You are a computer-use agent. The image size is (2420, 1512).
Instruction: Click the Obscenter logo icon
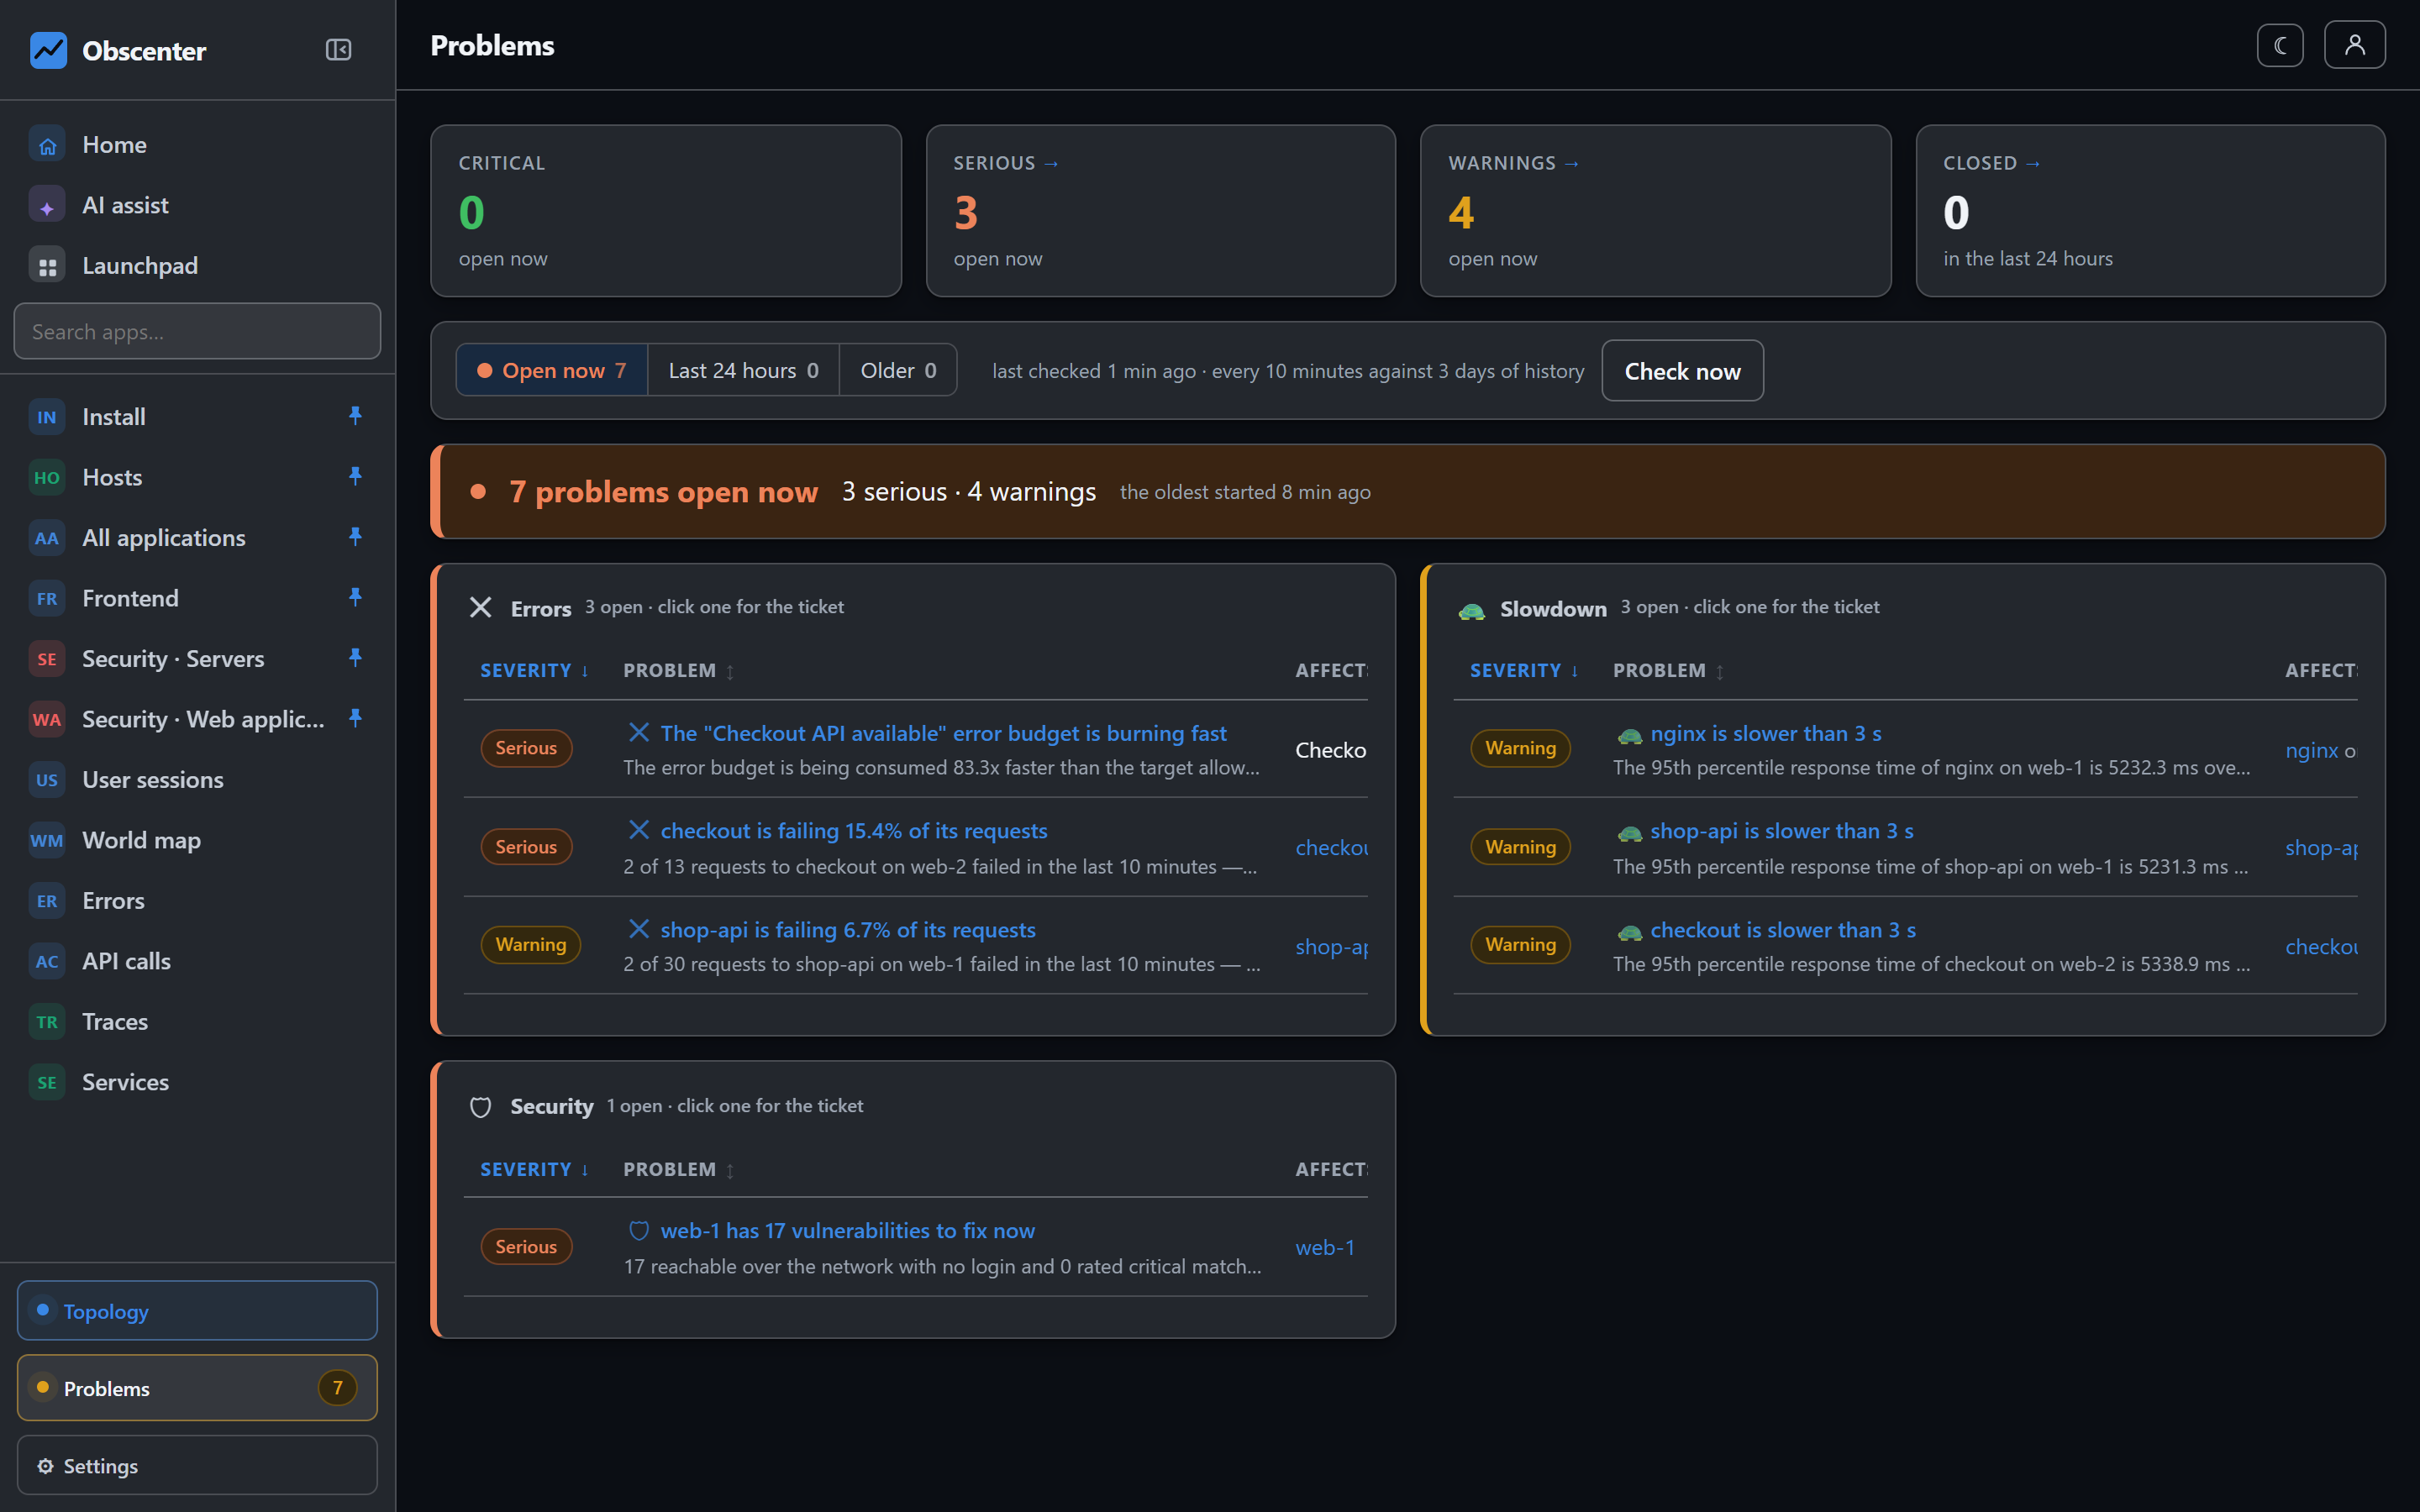48,50
